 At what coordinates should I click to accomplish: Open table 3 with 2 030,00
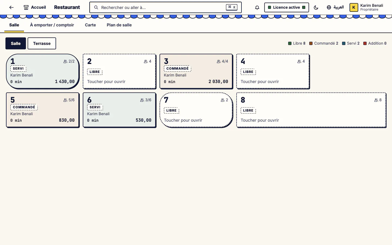click(x=196, y=71)
